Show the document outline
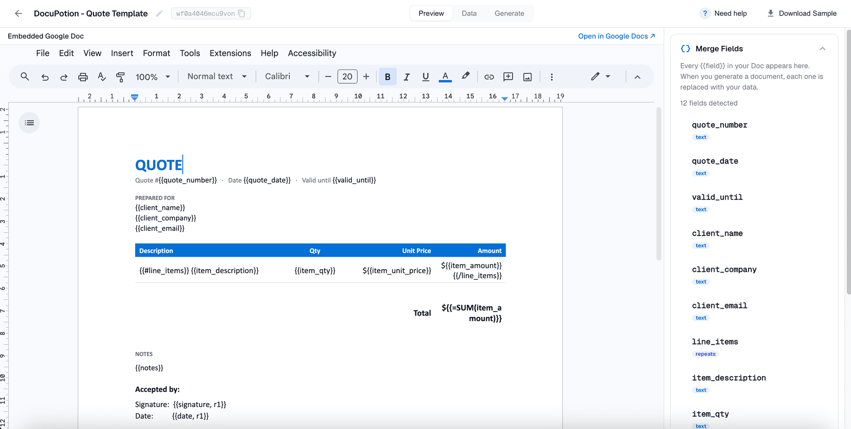Screen dimensions: 851x429 click(29, 123)
